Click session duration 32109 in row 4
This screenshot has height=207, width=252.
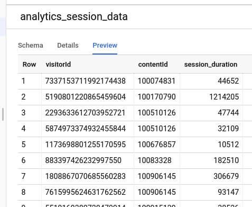228,129
